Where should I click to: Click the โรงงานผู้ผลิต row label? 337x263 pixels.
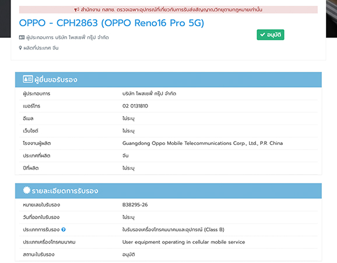[37, 143]
